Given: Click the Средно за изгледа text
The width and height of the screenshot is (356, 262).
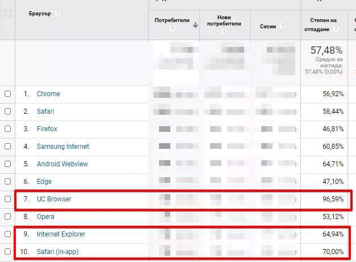Looking at the screenshot, I should pos(329,62).
